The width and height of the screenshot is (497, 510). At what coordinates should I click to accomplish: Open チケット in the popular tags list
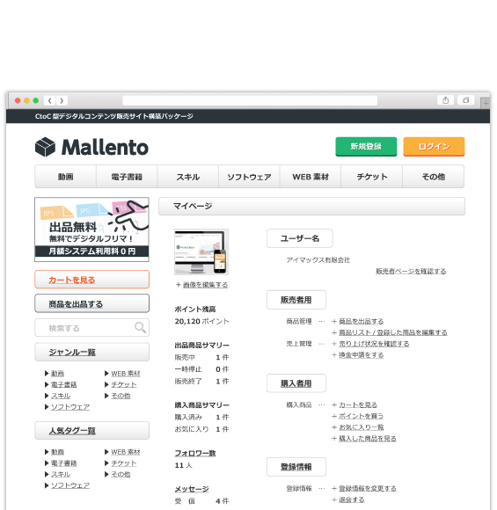124,463
